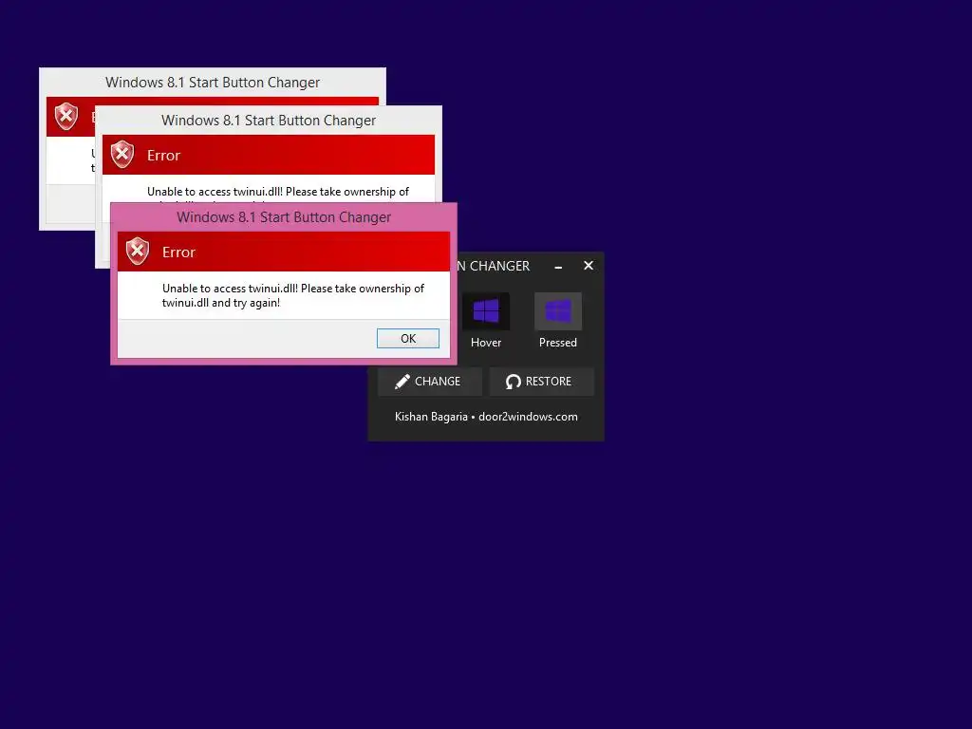Click the rearmost dialog title bar
Image resolution: width=972 pixels, height=729 pixels.
click(x=213, y=83)
